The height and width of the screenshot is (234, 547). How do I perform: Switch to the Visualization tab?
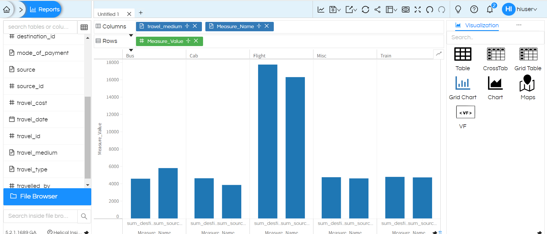click(477, 25)
